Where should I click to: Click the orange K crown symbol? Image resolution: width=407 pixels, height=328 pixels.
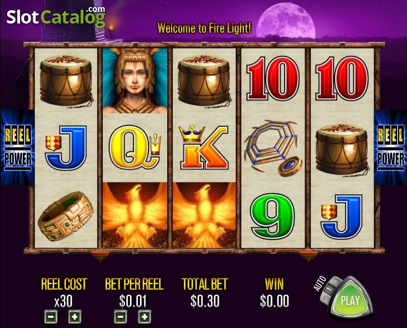click(204, 147)
